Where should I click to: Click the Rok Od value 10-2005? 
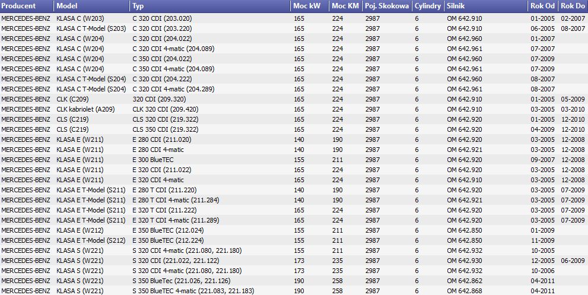click(543, 250)
